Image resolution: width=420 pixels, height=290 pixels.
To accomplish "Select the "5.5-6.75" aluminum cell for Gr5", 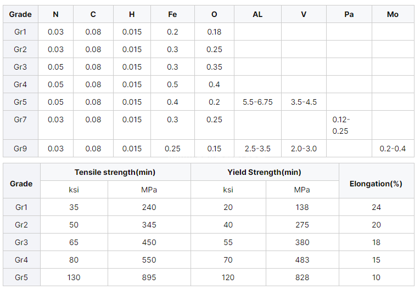I will pos(257,102).
